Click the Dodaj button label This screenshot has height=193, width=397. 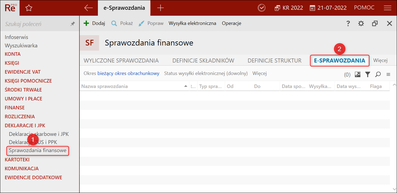tap(99, 23)
